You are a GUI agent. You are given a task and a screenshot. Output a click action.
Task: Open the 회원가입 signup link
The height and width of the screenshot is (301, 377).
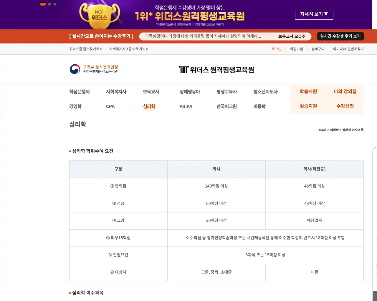pyautogui.click(x=296, y=49)
